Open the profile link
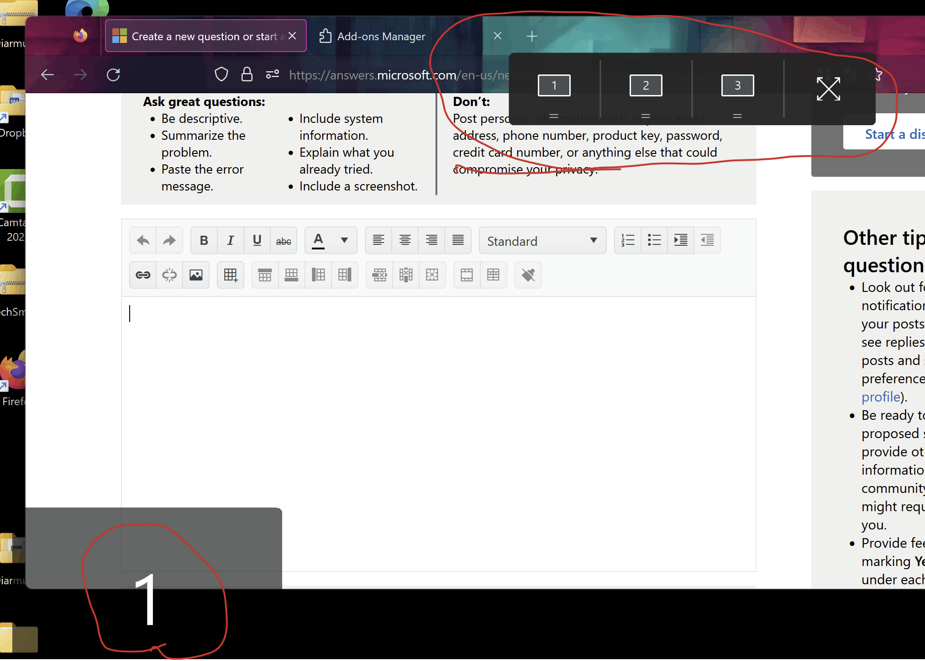Viewport: 925px width, 661px height. [881, 397]
